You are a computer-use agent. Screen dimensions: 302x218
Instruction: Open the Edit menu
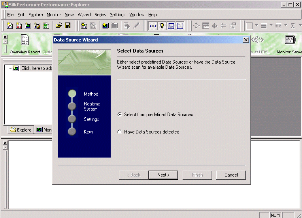point(21,15)
